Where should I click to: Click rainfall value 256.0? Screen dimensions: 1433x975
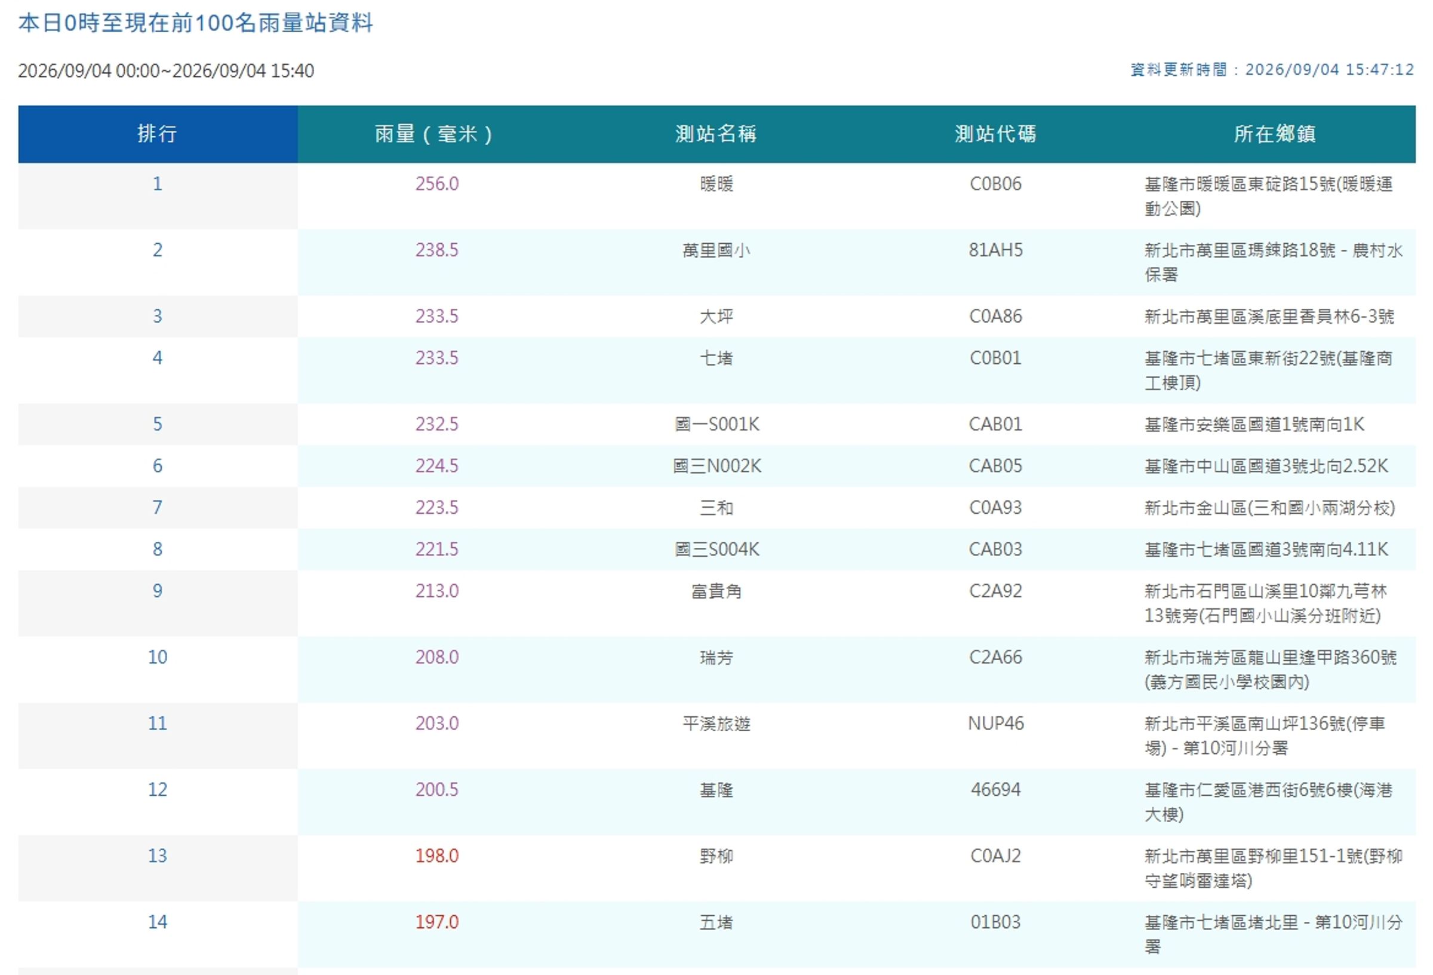click(436, 184)
